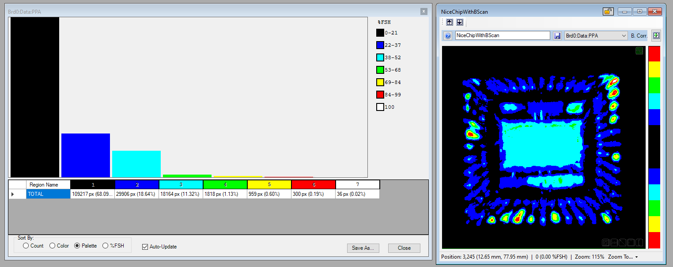Click the diagonal line overlay icon on the scan image
This screenshot has height=267, width=673.
[x=622, y=243]
